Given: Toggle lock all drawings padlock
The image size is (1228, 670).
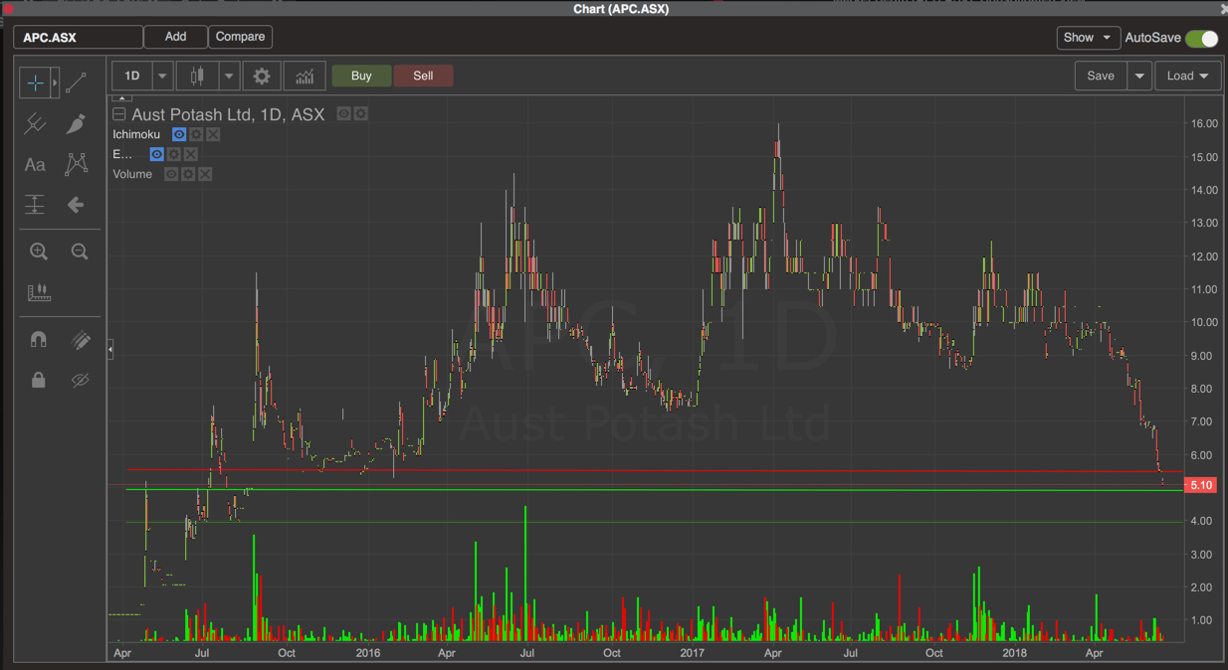Looking at the screenshot, I should [39, 380].
